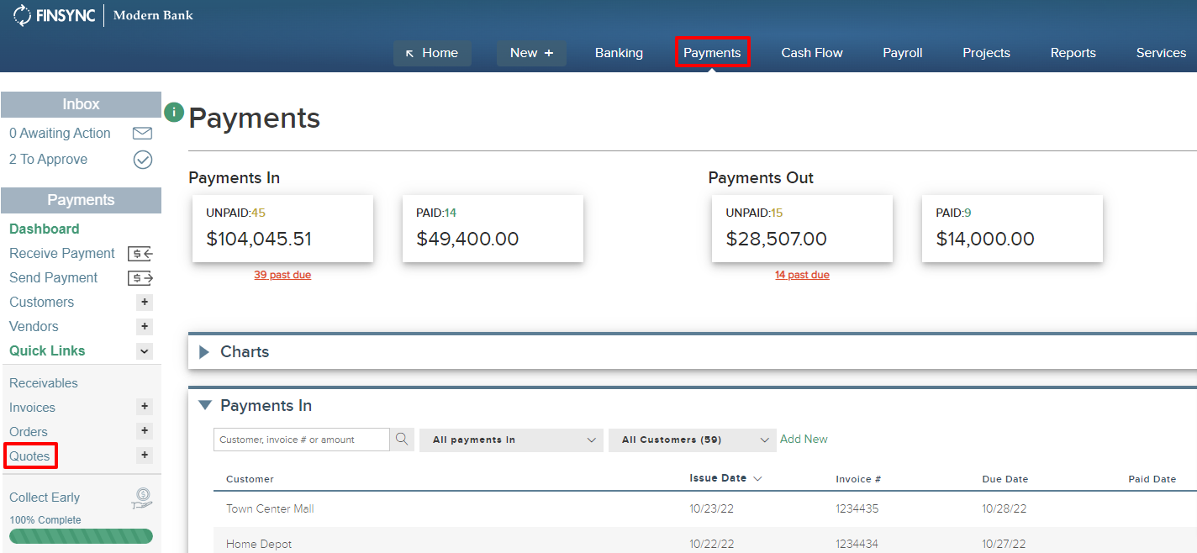Click the Quick Links label
The width and height of the screenshot is (1197, 553).
click(47, 350)
